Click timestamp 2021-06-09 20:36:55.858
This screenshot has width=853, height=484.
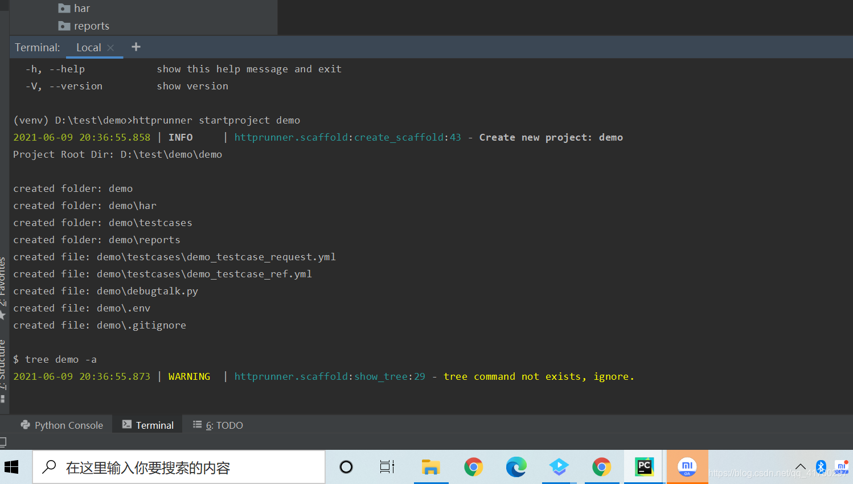tap(82, 137)
